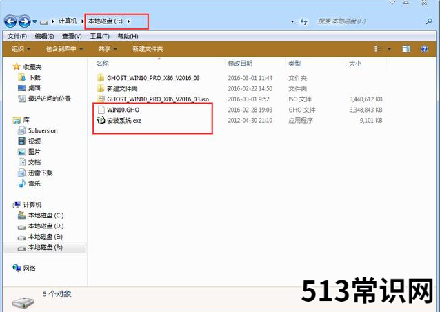The height and width of the screenshot is (312, 440).
Task: Open the Subversion library
Action: coord(43,130)
